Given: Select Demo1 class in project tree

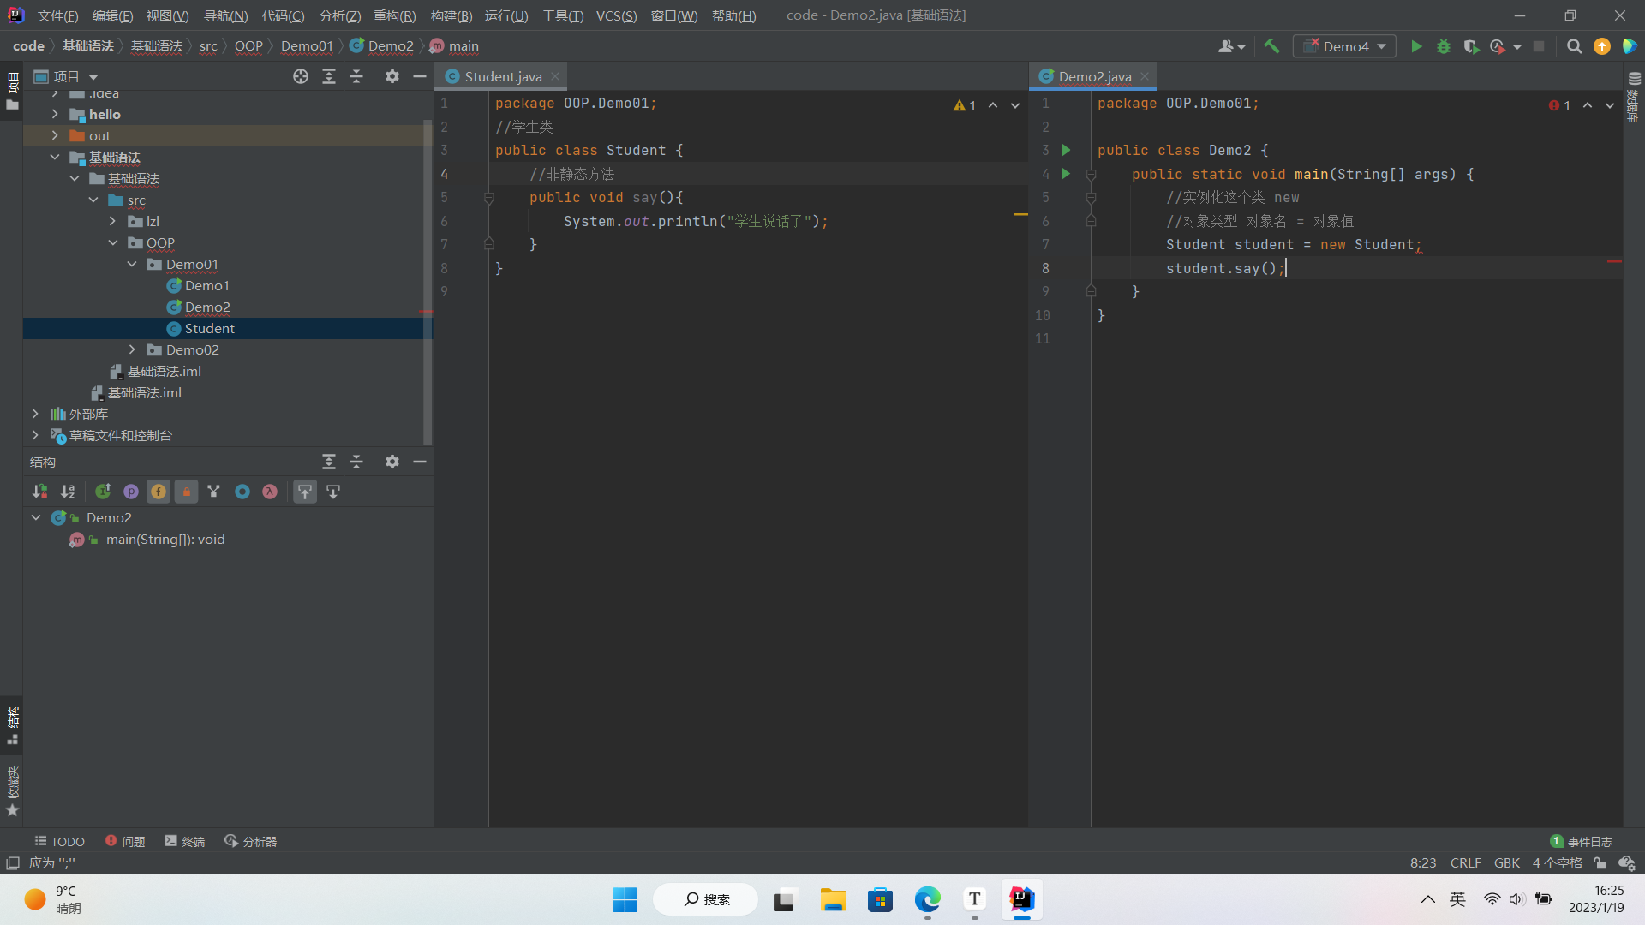Looking at the screenshot, I should point(206,285).
